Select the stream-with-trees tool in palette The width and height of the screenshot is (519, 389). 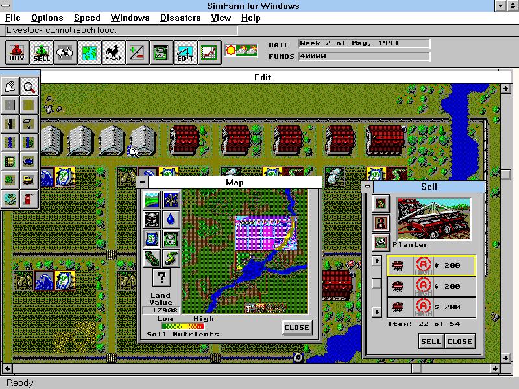(x=29, y=143)
